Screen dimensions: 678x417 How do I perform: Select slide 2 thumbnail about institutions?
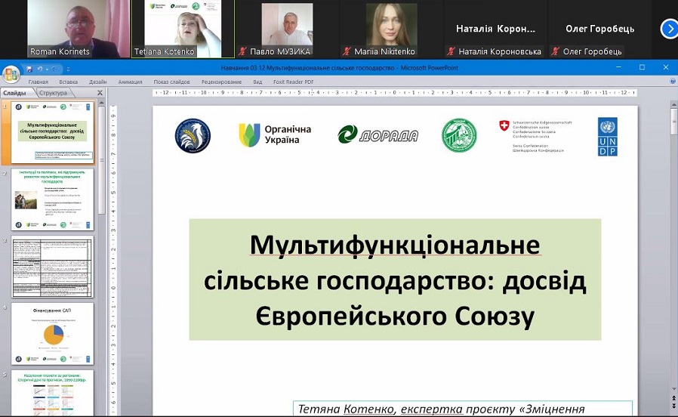[52, 199]
